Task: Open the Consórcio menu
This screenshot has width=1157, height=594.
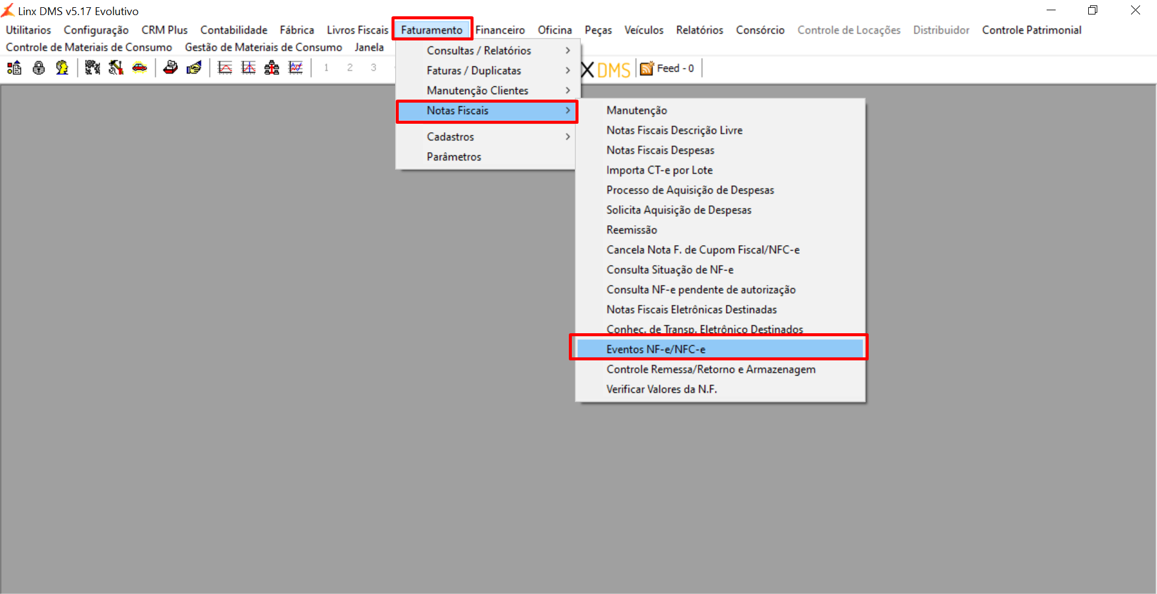Action: point(760,30)
